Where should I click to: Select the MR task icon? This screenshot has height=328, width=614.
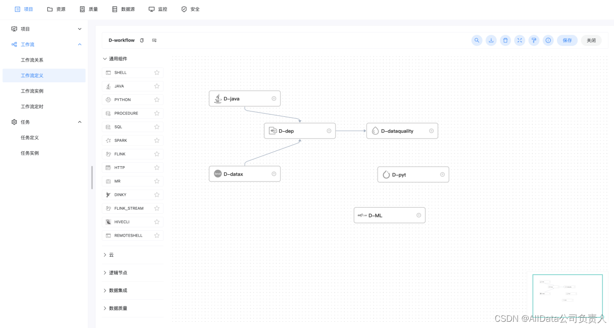108,181
